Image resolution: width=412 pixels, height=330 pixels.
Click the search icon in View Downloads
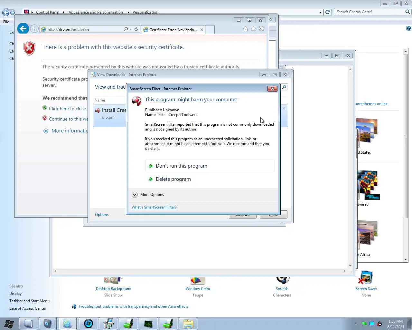(x=284, y=87)
